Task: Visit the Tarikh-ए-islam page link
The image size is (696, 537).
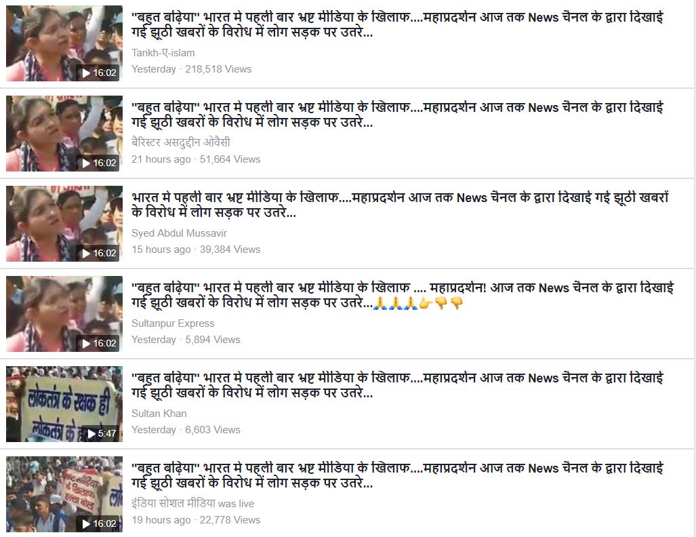Action: coord(163,53)
